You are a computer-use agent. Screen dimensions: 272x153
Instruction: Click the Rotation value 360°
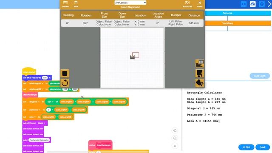pos(85,23)
